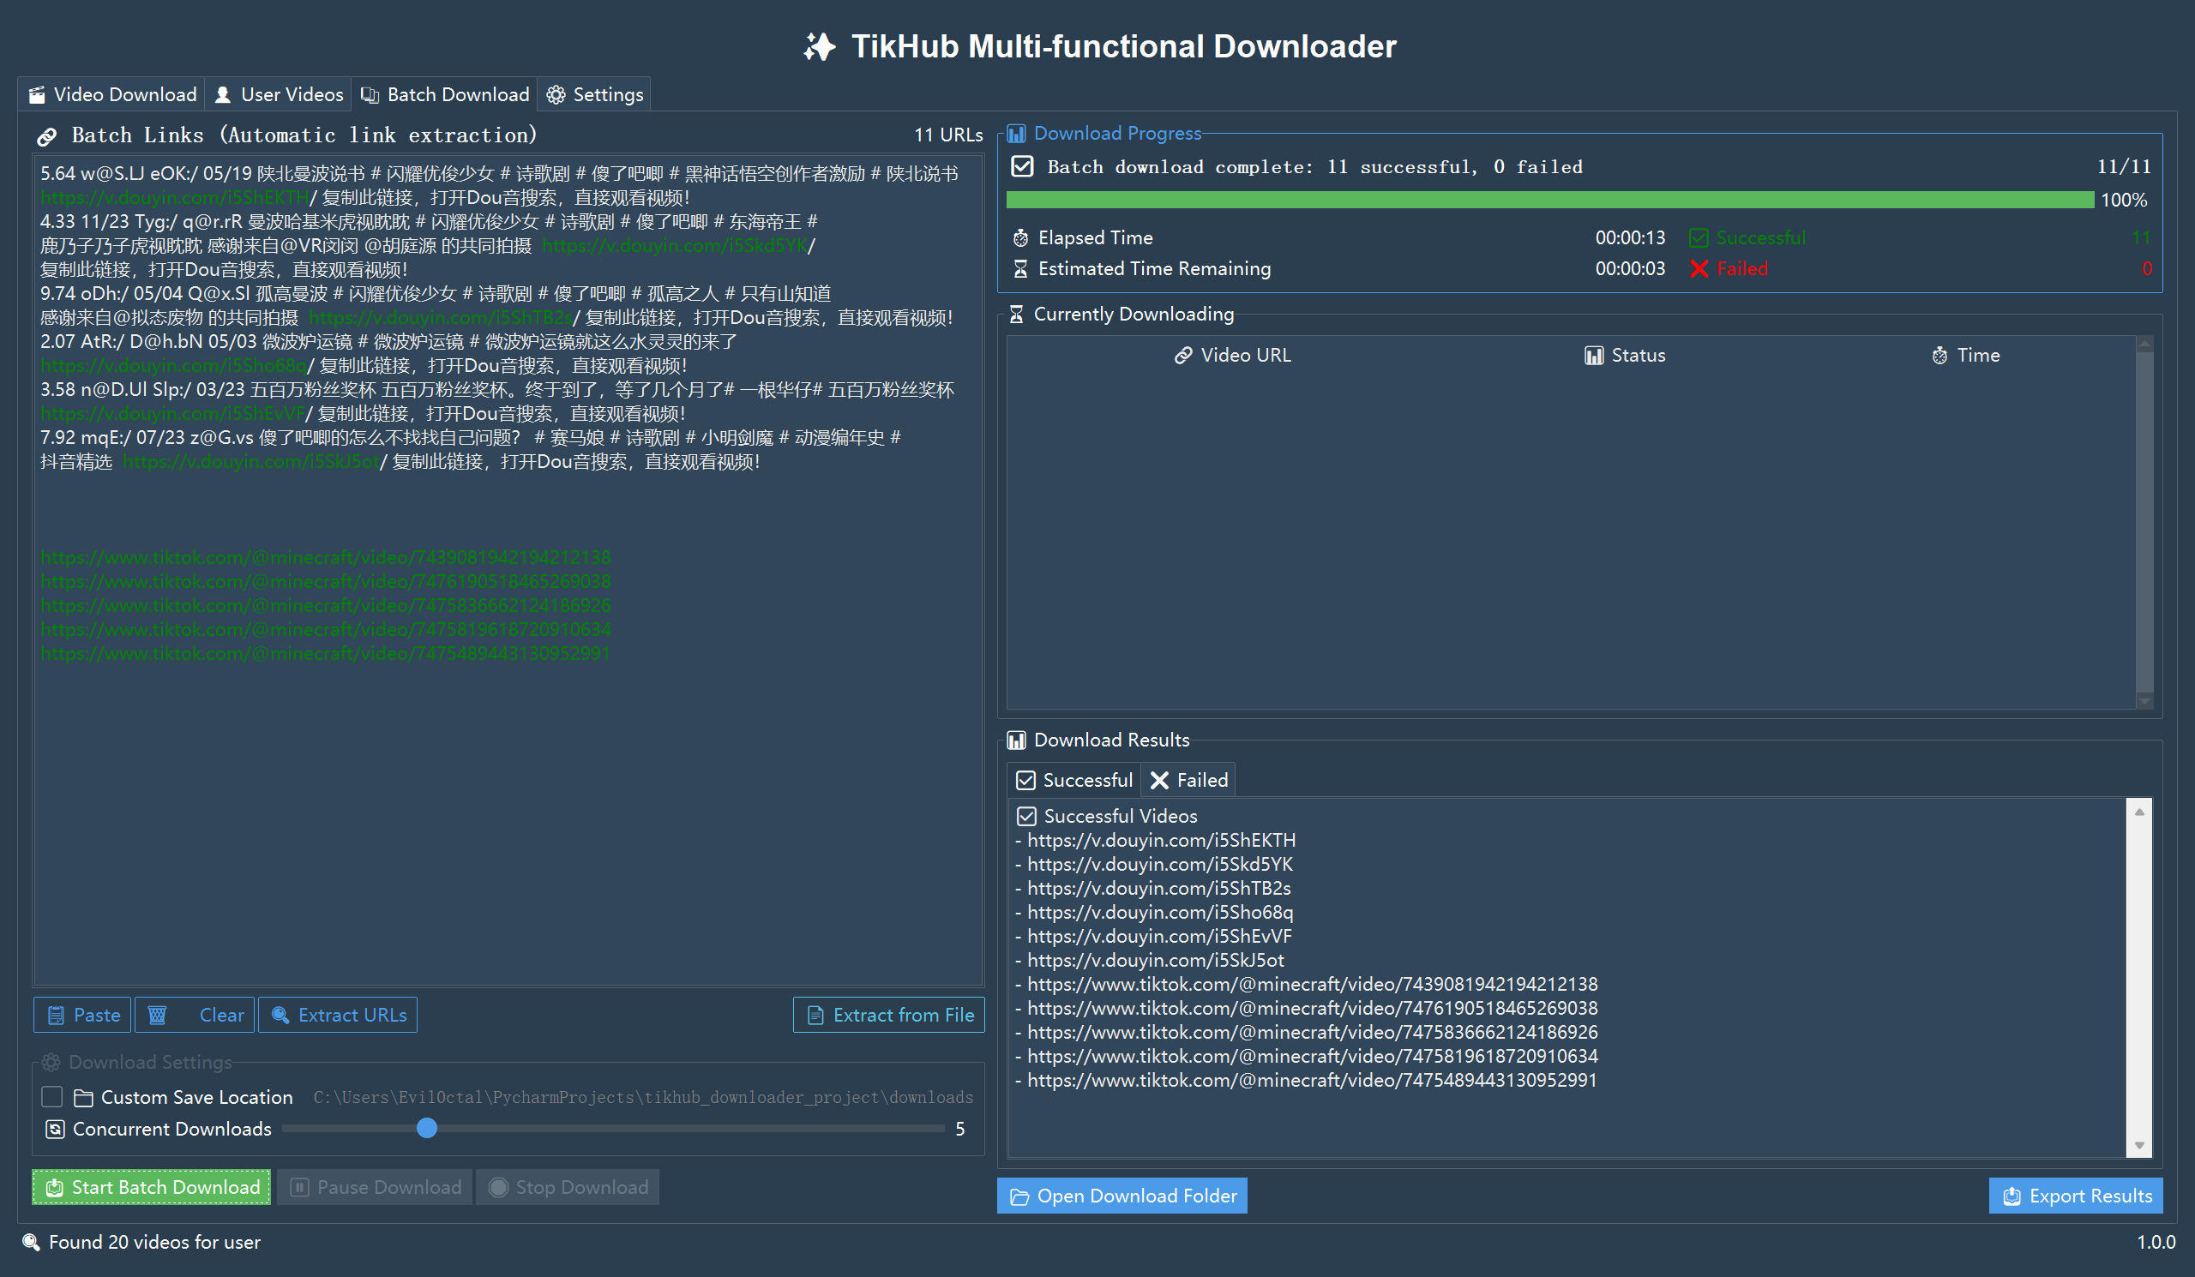This screenshot has height=1277, width=2195.
Task: Click the i5ShEKTH link in the batch text
Action: (174, 198)
